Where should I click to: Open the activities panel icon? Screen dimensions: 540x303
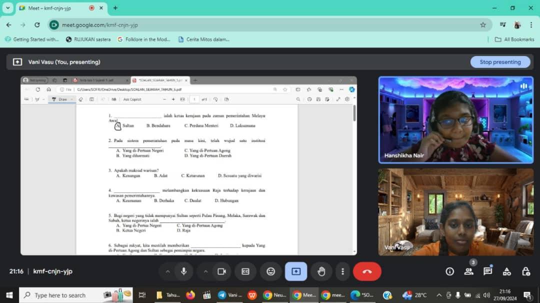coord(506,271)
